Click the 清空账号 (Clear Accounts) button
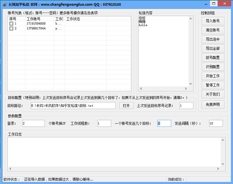Image resolution: width=233 pixels, height=184 pixels. tap(213, 30)
